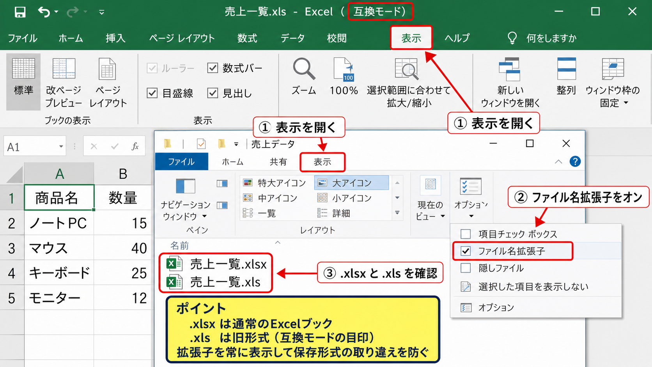Select the 売上一覧.xlsx file
The height and width of the screenshot is (367, 652).
217,264
